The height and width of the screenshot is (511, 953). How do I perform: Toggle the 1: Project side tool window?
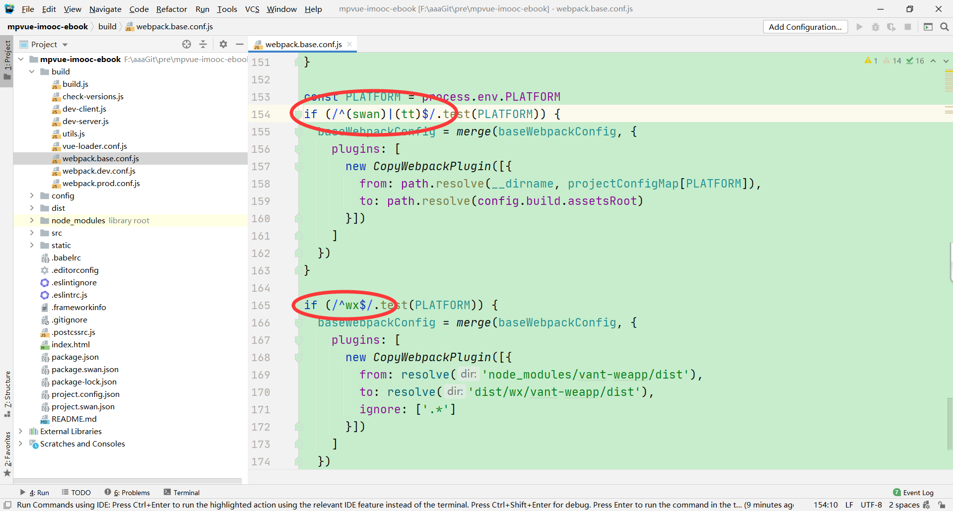(7, 61)
